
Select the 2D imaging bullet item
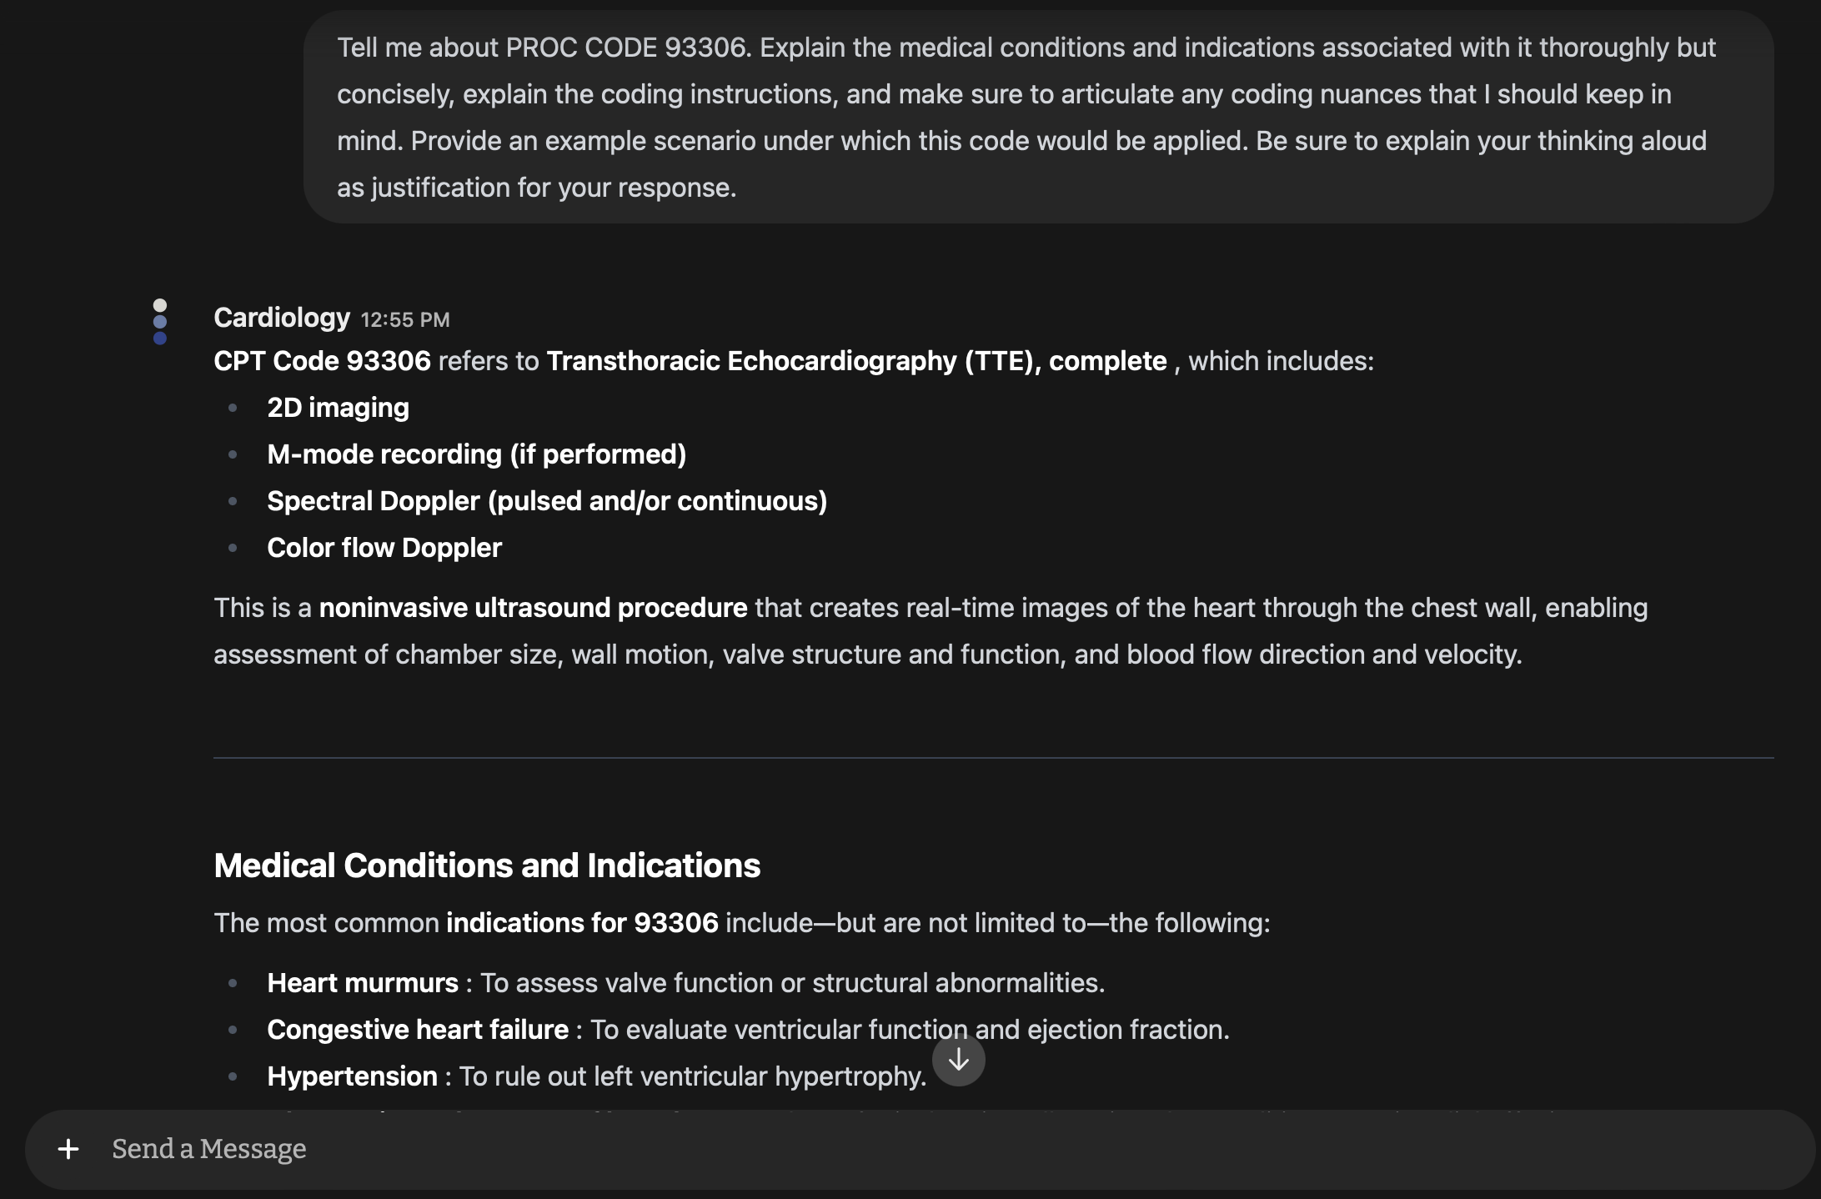(x=338, y=408)
